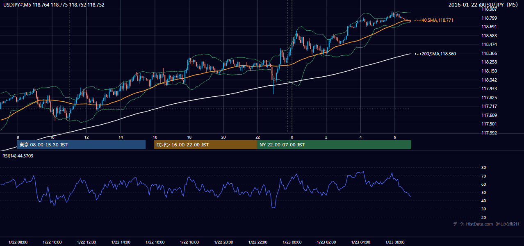Click price level 118.042 on the axis
Image resolution: width=524 pixels, height=246 pixels.
pos(489,80)
